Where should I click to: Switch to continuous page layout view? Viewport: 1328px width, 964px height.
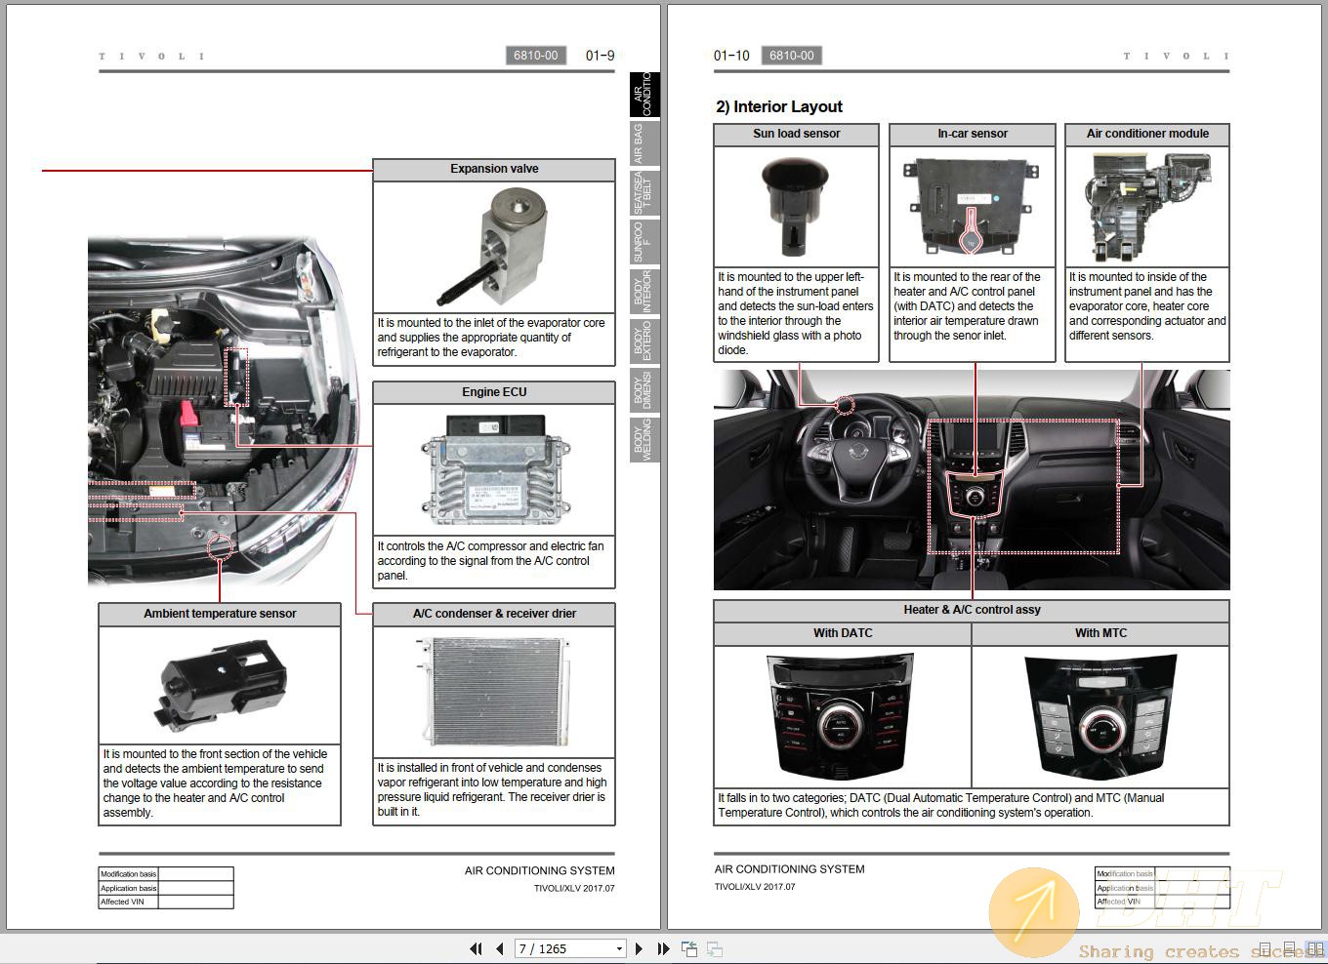coord(1290,948)
